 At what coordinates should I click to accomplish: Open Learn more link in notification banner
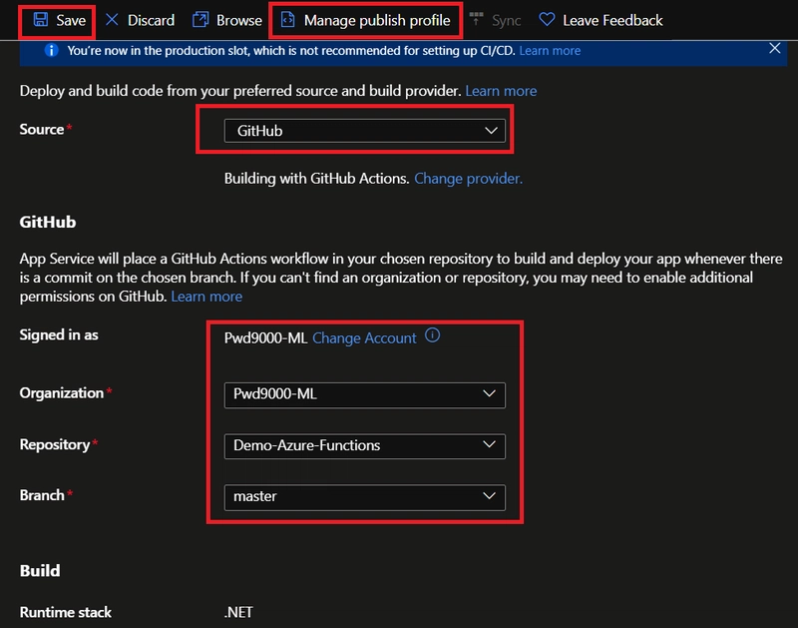tap(550, 50)
